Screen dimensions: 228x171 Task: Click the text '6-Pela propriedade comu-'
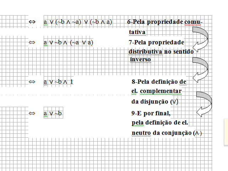point(165,22)
